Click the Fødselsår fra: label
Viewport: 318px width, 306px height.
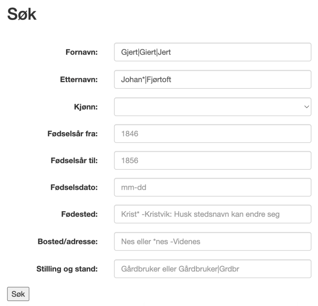[73, 134]
